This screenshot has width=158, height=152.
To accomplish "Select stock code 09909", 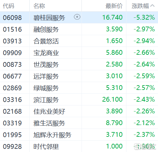I will [x=12, y=53].
